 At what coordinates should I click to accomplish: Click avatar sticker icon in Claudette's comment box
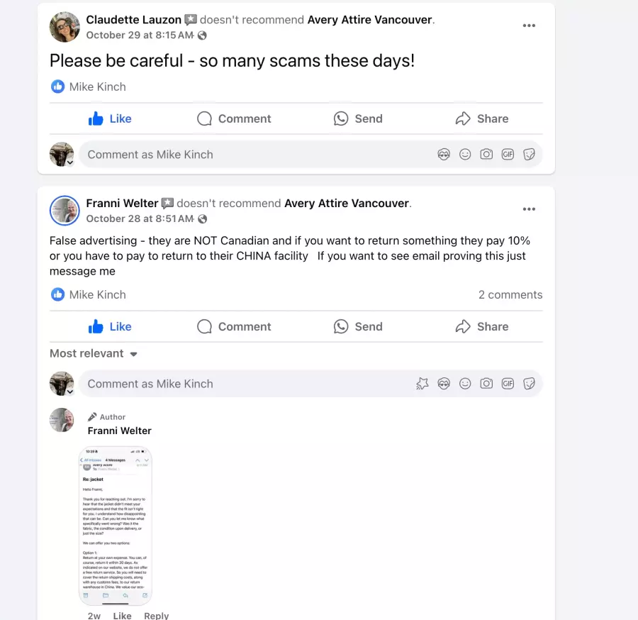[x=444, y=154]
